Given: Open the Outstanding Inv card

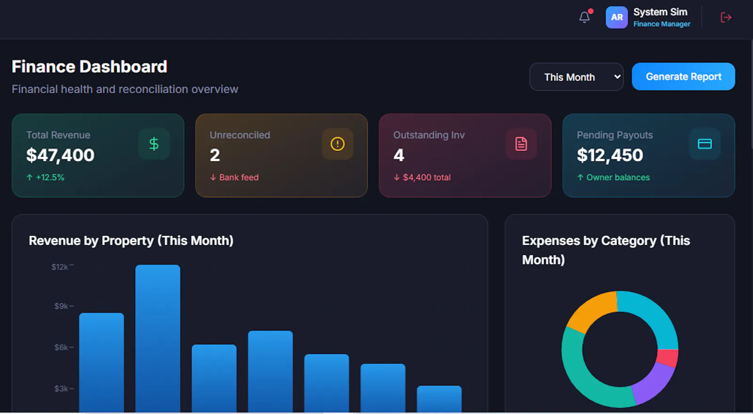Looking at the screenshot, I should pos(465,155).
